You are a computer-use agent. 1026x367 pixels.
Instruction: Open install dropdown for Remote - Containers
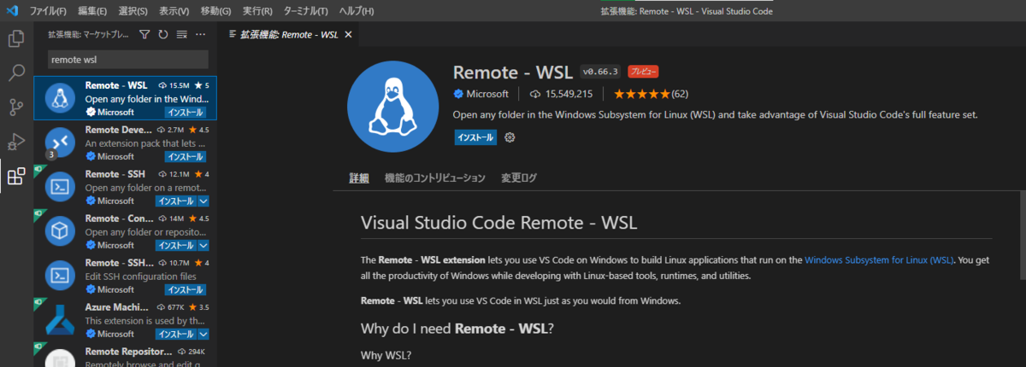pyautogui.click(x=203, y=245)
